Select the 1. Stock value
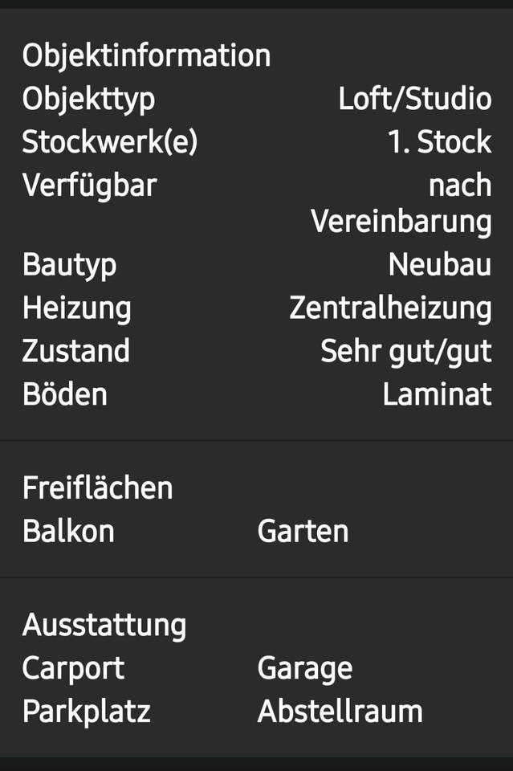Screen dimensions: 513x771 tap(439, 142)
